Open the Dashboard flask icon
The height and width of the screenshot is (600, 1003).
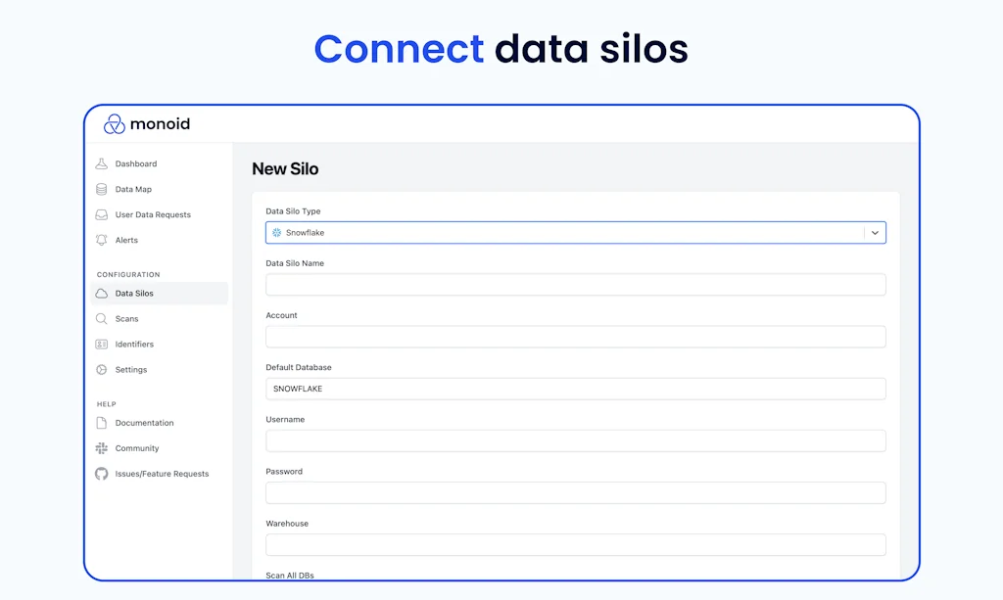(x=101, y=163)
